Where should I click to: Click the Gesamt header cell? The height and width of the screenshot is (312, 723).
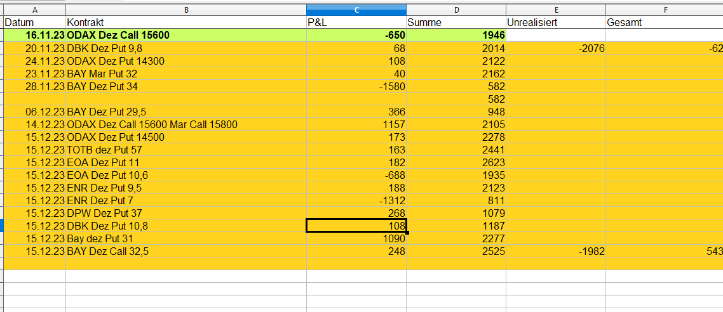[664, 22]
